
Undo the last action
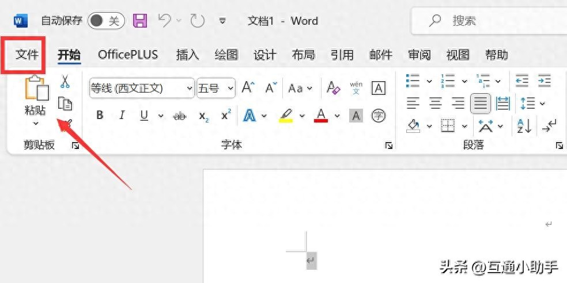(165, 21)
